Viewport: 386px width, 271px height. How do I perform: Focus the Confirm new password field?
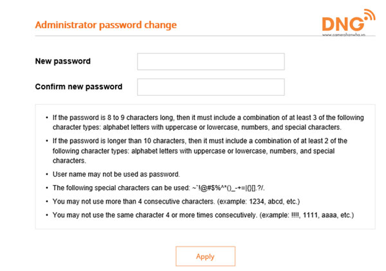[x=210, y=87]
